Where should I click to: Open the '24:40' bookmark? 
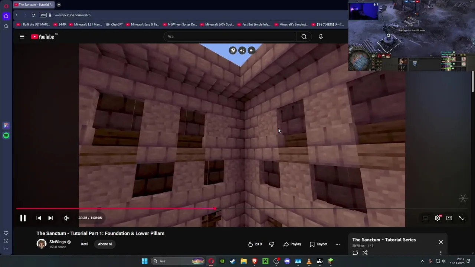coord(60,24)
